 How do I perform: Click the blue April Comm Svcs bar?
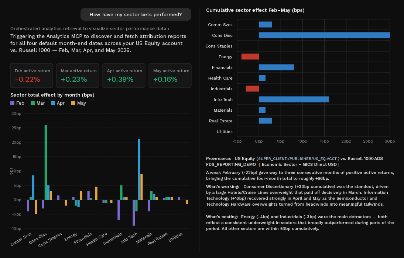(x=33, y=188)
